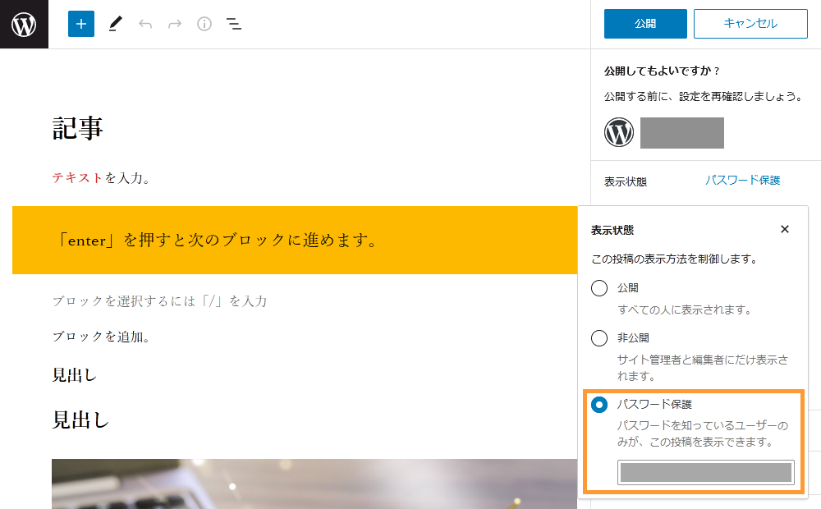Open document details via the info icon
This screenshot has width=821, height=509.
point(204,24)
